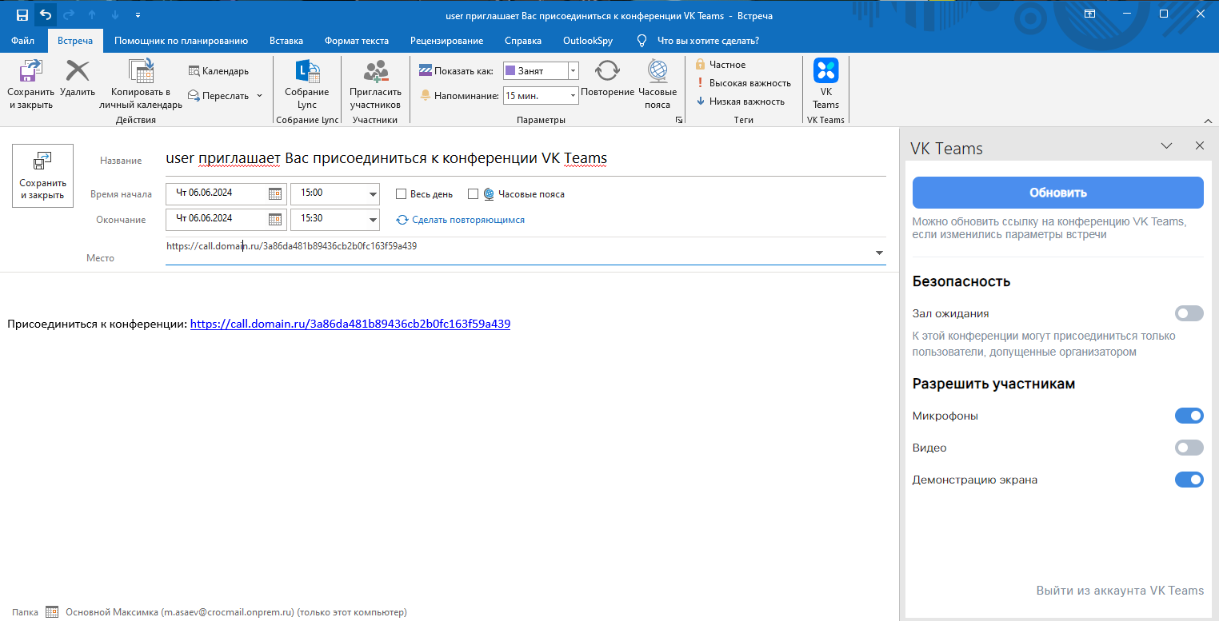Check the All day event checkbox
This screenshot has height=621, width=1219.
(402, 194)
